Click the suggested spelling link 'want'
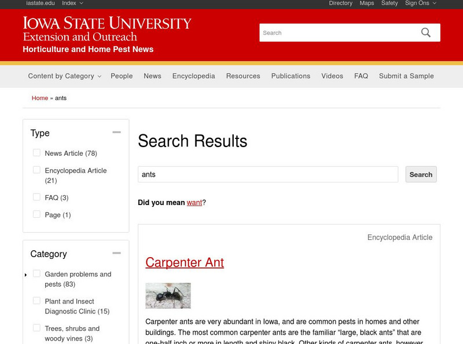Viewport: 463px width, 344px height. click(x=194, y=203)
